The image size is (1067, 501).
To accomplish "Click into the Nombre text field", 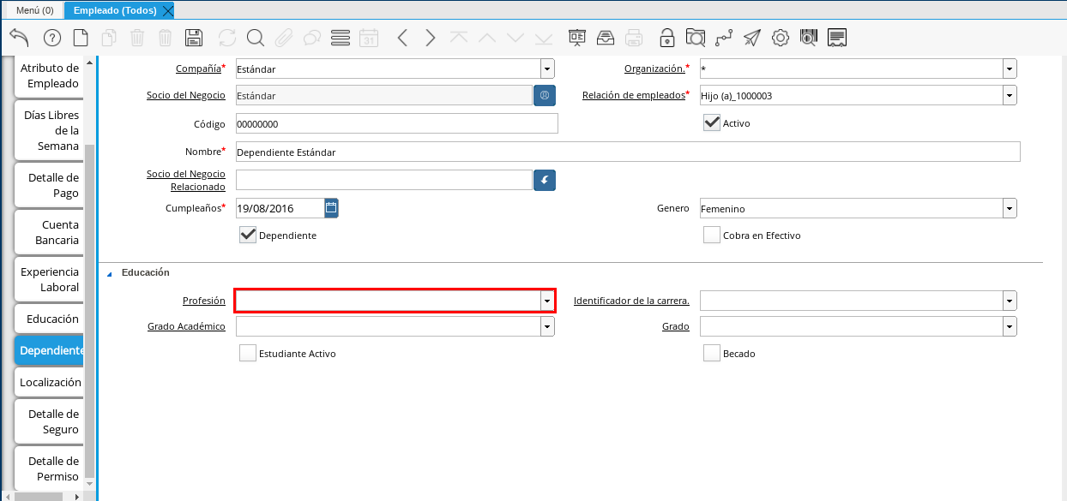I will coord(626,152).
